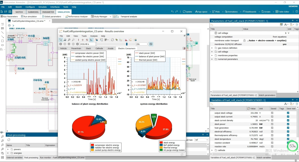Stop replay with the stop playback button
The image size is (299, 162).
pyautogui.click(x=69, y=44)
